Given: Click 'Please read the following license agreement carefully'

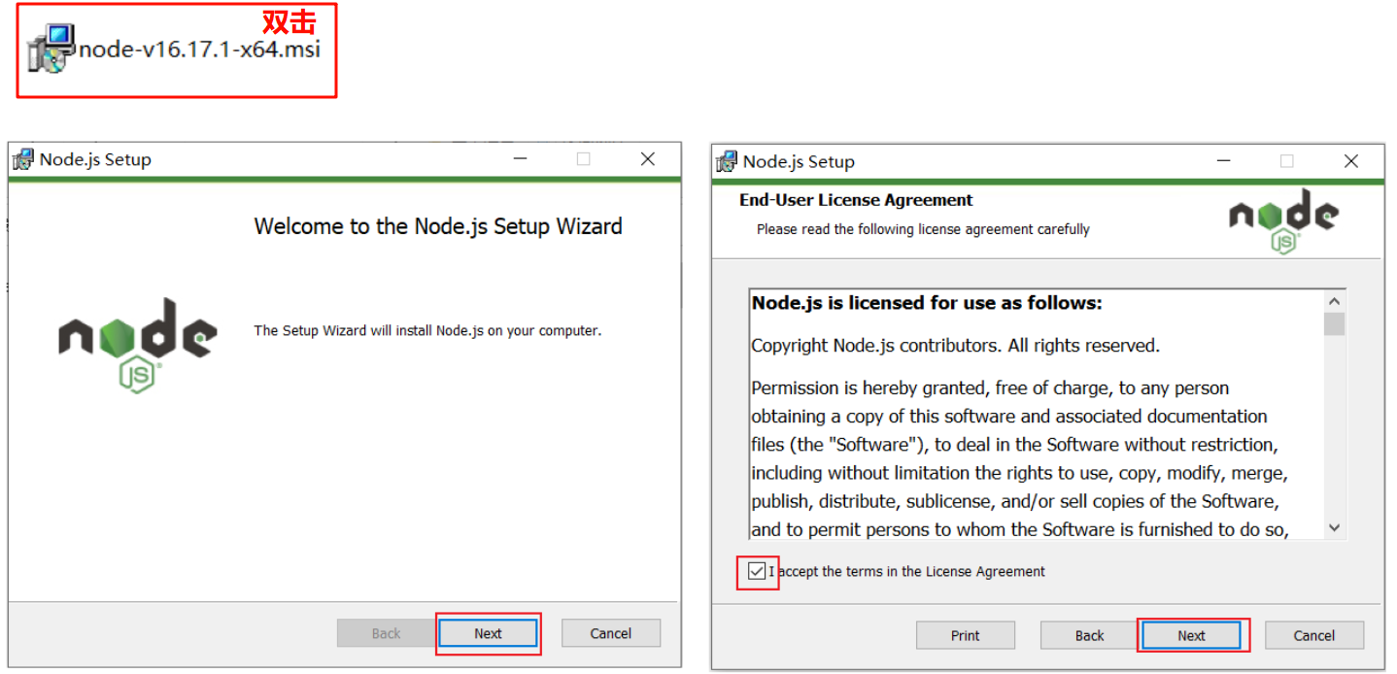Looking at the screenshot, I should [923, 229].
